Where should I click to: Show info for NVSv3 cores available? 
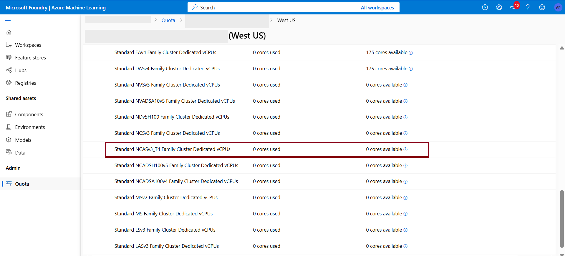(x=405, y=85)
